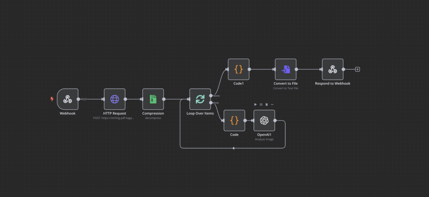Select the Code1 curly braces node
The height and width of the screenshot is (197, 429).
click(x=238, y=69)
